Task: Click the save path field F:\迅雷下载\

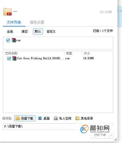Action: pos(40,127)
